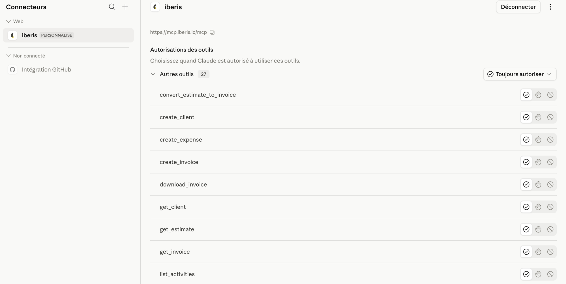
Task: Add a new connector with plus icon
Action: pyautogui.click(x=125, y=7)
